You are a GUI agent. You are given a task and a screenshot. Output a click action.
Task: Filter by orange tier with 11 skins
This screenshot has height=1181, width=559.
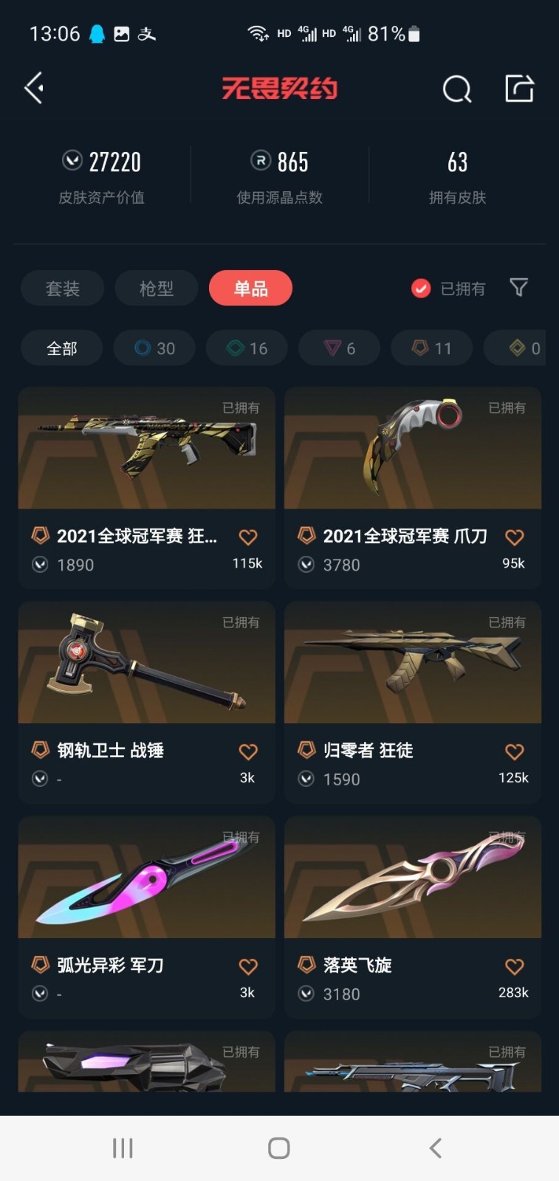click(431, 348)
